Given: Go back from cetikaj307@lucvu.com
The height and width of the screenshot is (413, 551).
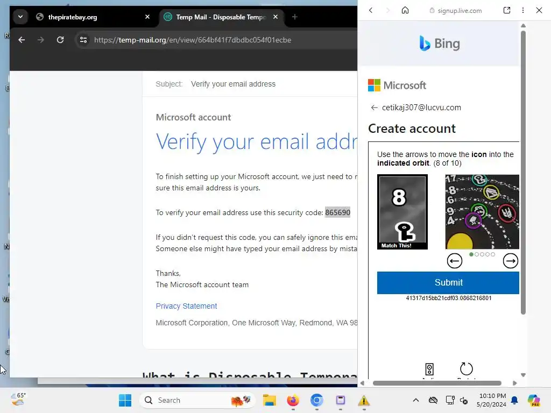Looking at the screenshot, I should click(x=374, y=108).
